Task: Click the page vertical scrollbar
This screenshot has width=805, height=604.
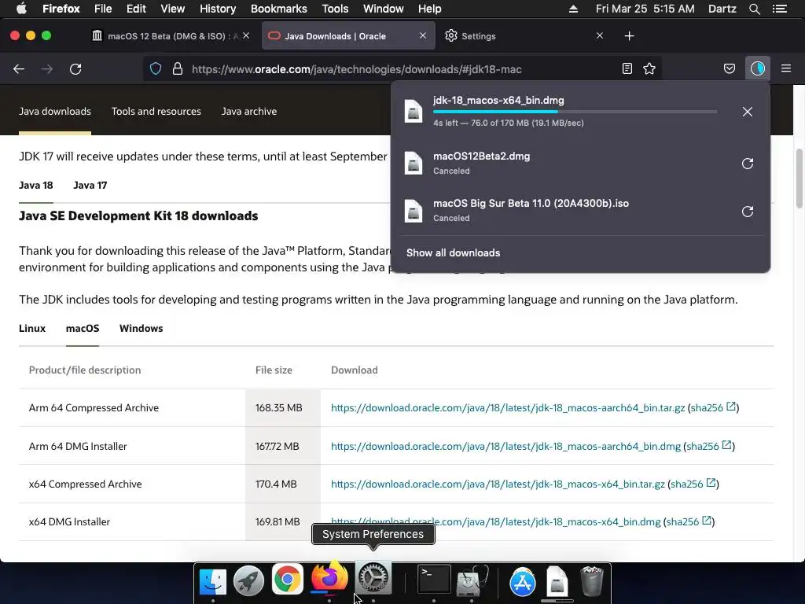Action: [x=799, y=179]
